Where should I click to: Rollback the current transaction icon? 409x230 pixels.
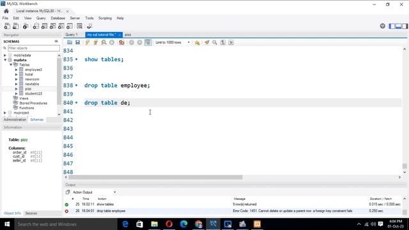tap(139, 42)
